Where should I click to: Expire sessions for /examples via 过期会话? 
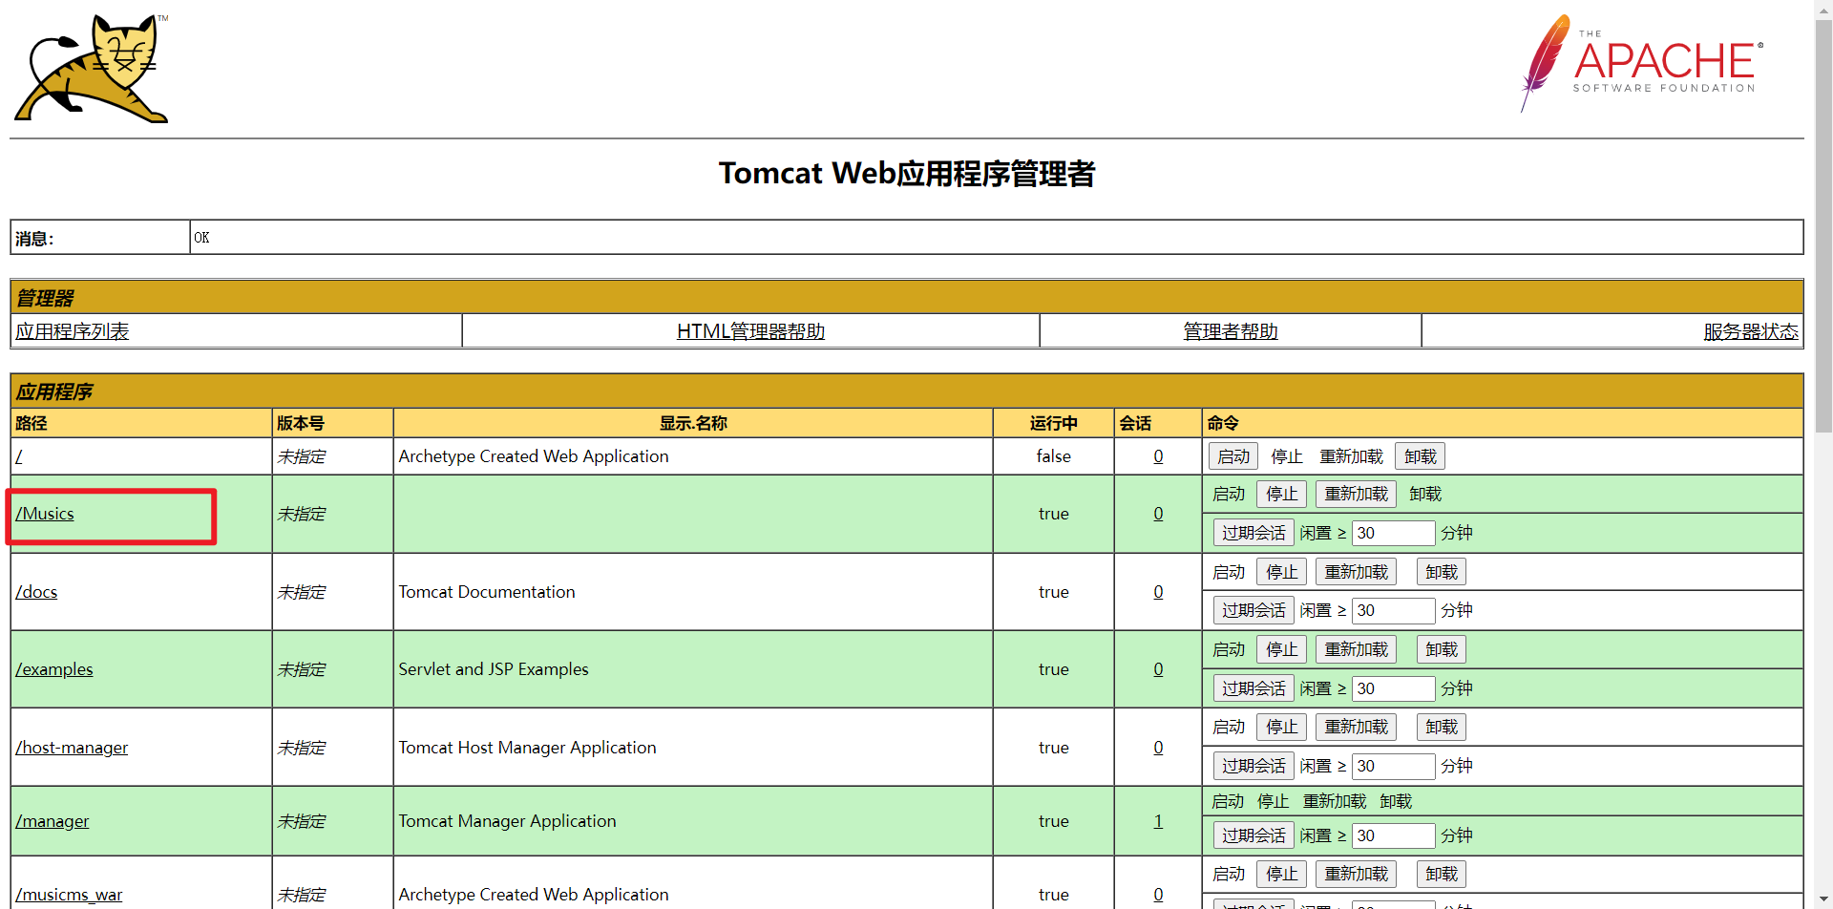(x=1254, y=688)
